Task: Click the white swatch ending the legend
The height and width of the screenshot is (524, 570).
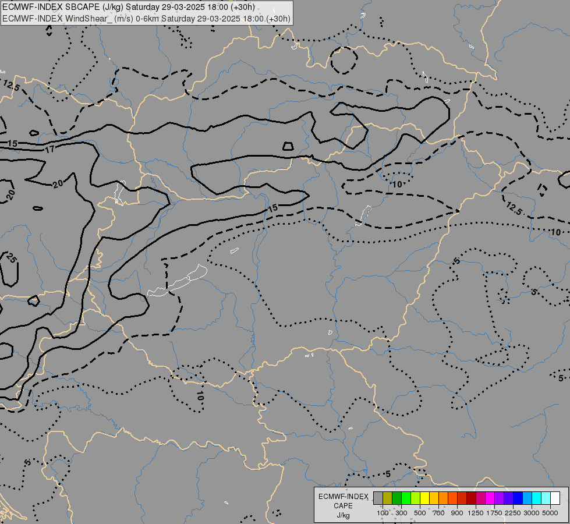Action: 555,498
